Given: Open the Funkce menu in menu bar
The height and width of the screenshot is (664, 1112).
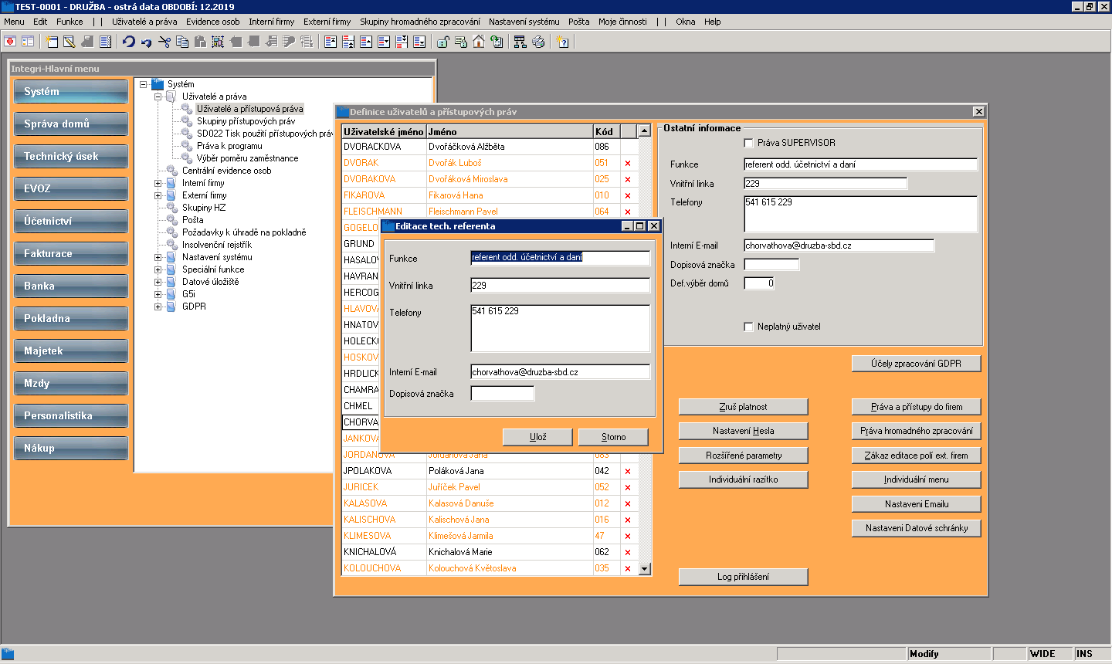Looking at the screenshot, I should click(x=69, y=22).
